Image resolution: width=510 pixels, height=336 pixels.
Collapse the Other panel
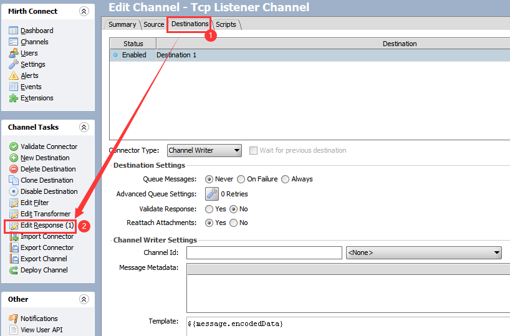pyautogui.click(x=84, y=299)
